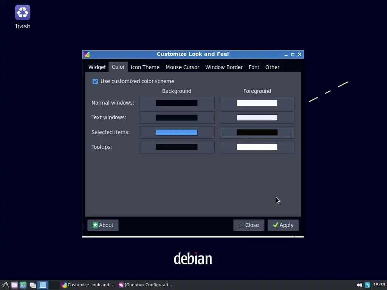Open the file manager from the taskbar

tap(14, 285)
